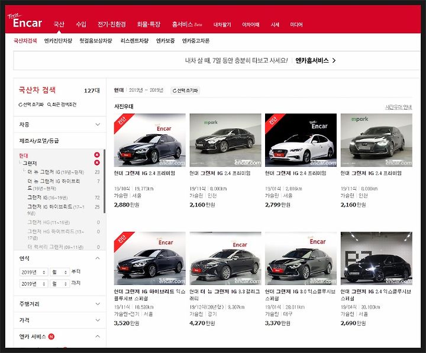Click the model list scrollbar in sidebar

click(x=104, y=181)
